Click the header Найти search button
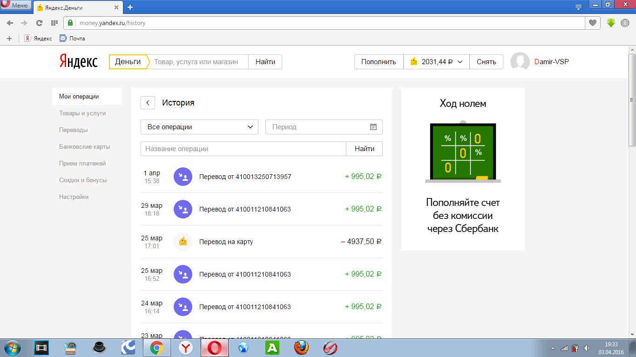Screen dimensions: 636x357 pyautogui.click(x=265, y=62)
